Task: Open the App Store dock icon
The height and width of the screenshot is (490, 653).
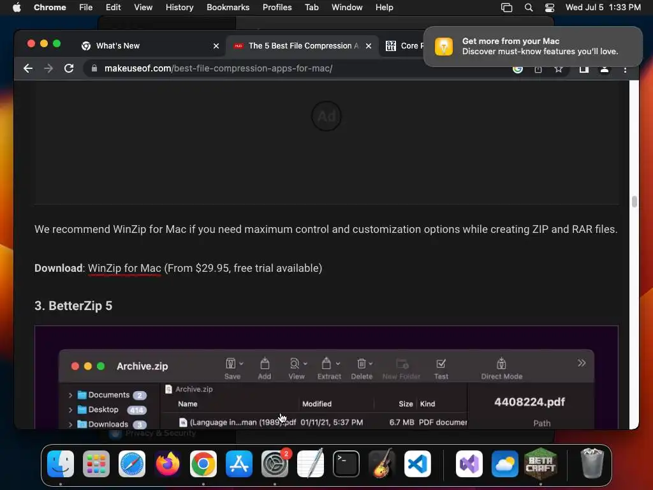Action: point(239,464)
